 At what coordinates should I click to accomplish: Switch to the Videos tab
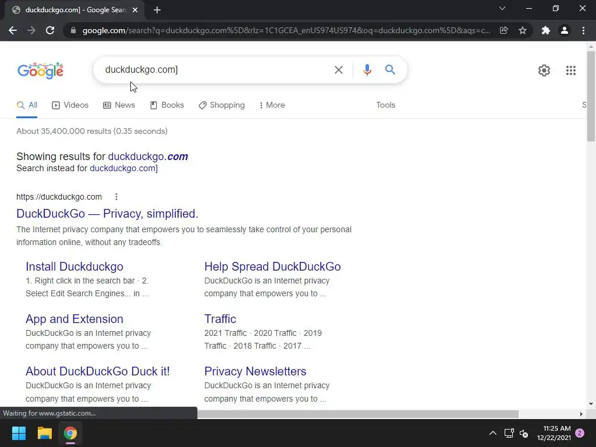tap(70, 105)
